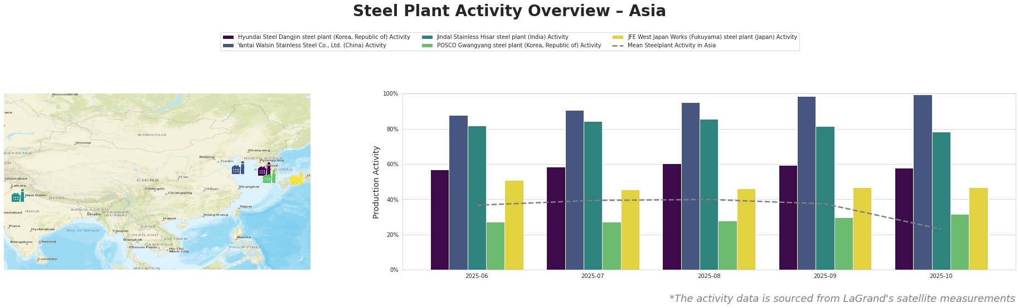Screen dimensions: 1019x308
Task: Select the teal Jindal bar for 2025-06
Action: pyautogui.click(x=477, y=198)
